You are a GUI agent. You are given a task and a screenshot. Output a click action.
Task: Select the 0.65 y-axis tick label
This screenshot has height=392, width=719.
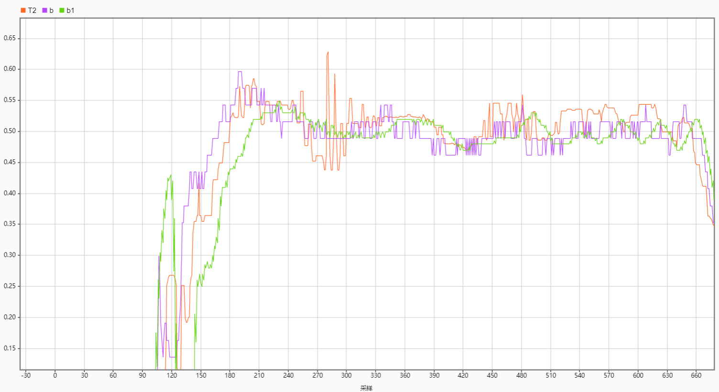click(x=10, y=38)
